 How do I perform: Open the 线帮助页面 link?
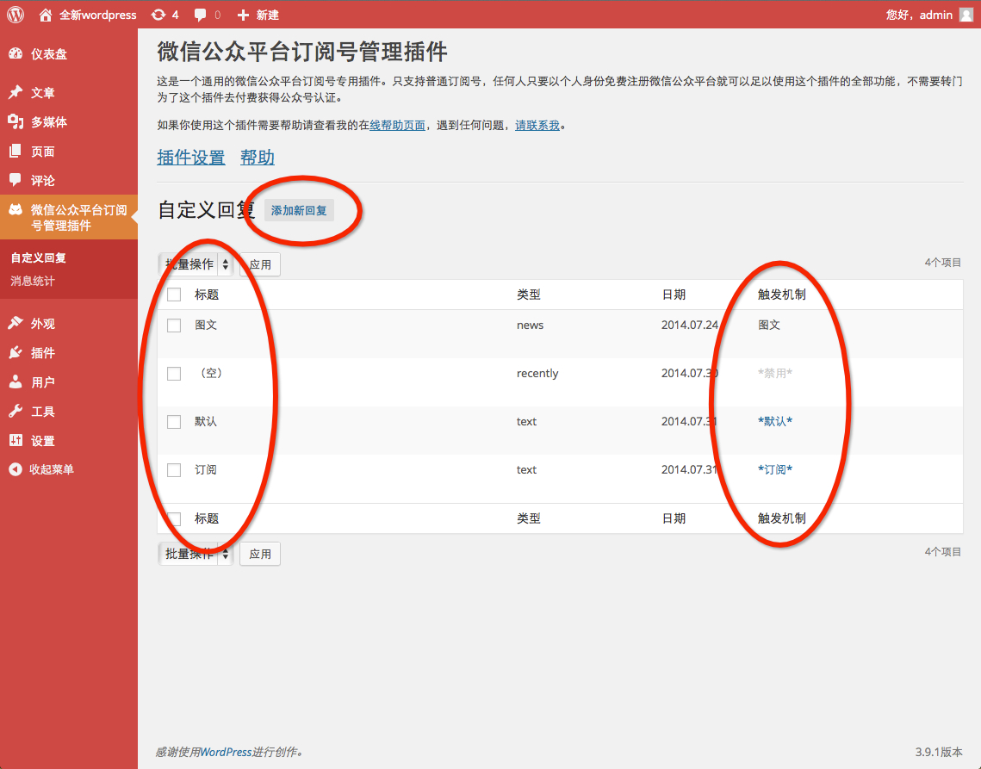click(397, 125)
